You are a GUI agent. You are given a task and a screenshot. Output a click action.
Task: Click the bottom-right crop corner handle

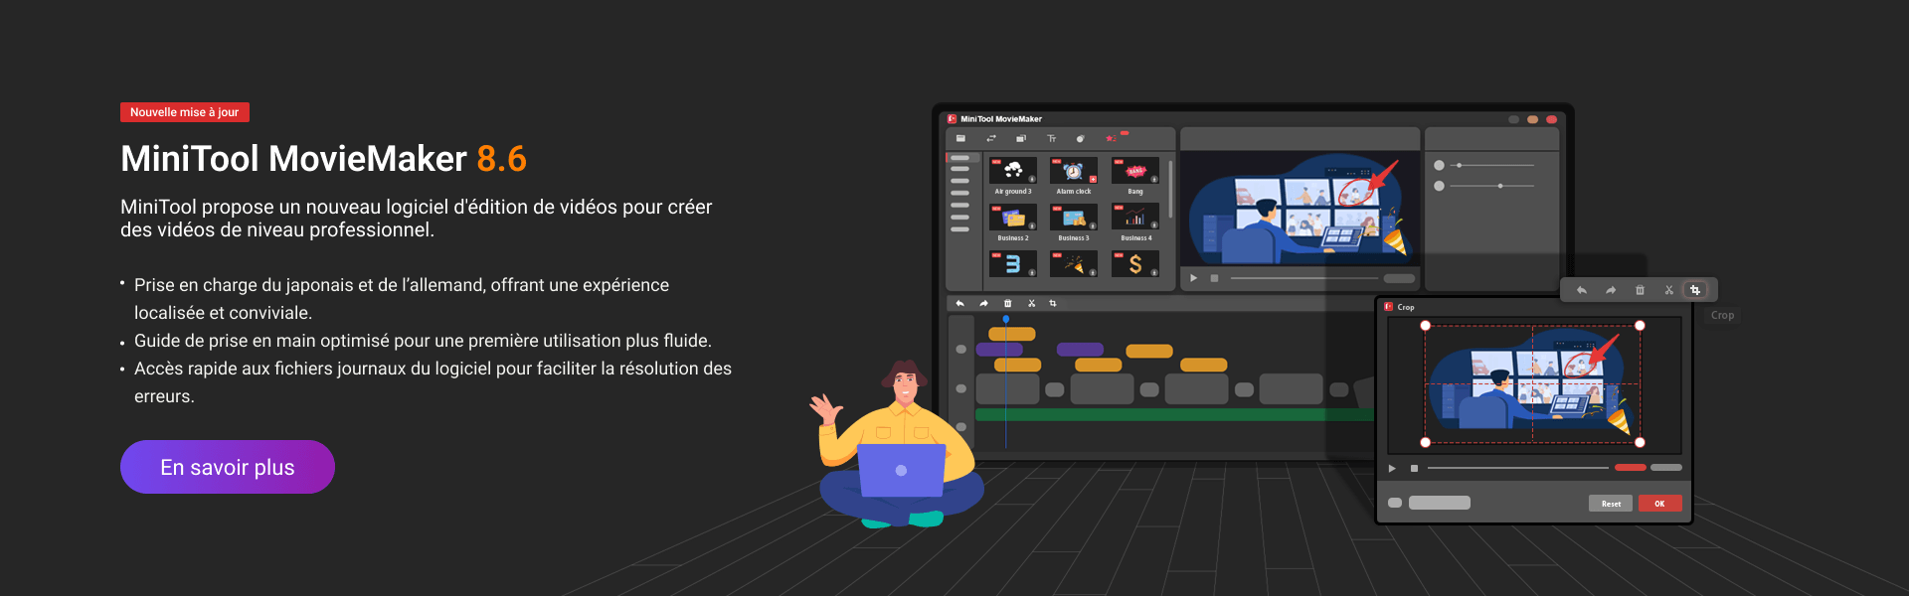point(1640,442)
